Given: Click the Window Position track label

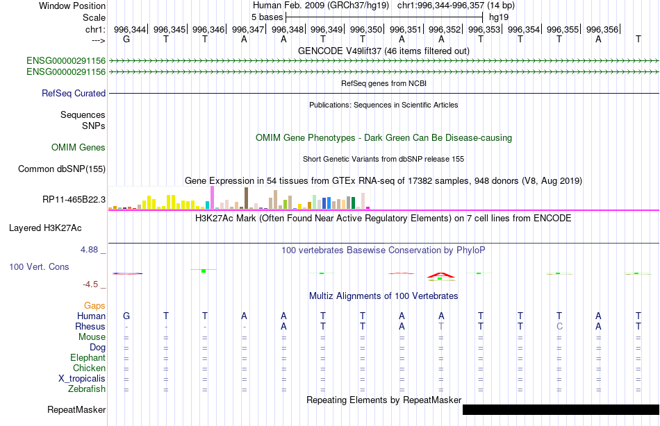Looking at the screenshot, I should tap(72, 6).
